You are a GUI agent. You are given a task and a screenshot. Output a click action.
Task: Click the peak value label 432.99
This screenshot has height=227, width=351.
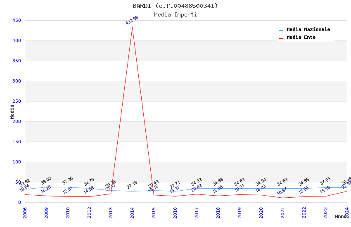click(x=132, y=20)
